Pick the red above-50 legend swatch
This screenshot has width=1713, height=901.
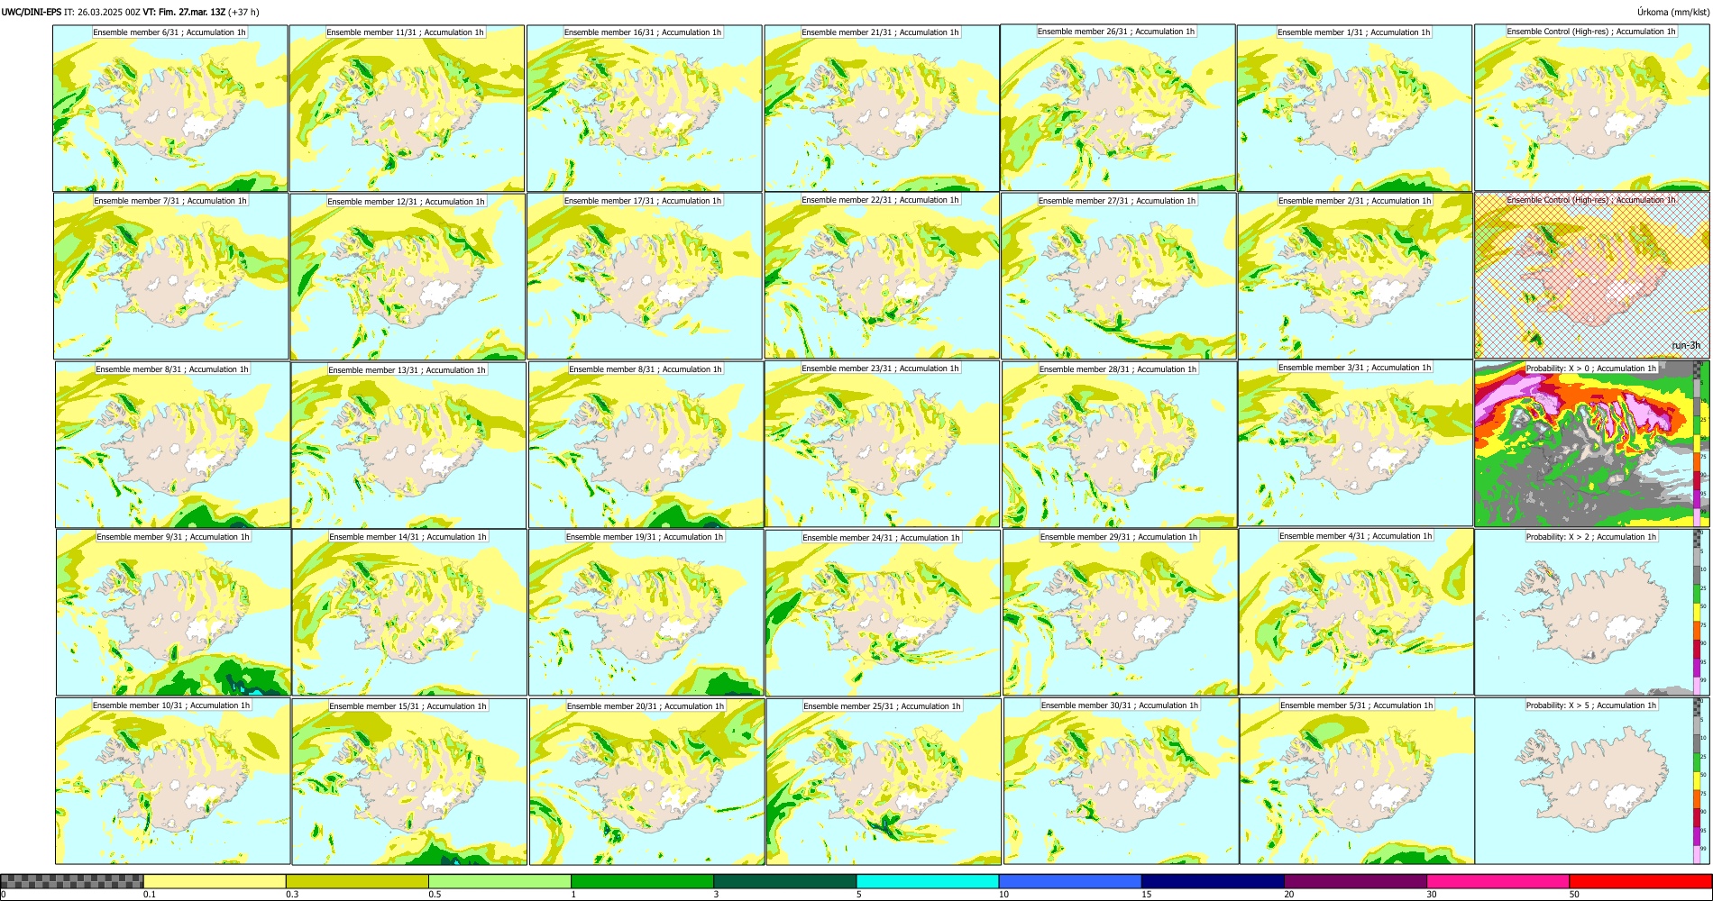point(1640,881)
